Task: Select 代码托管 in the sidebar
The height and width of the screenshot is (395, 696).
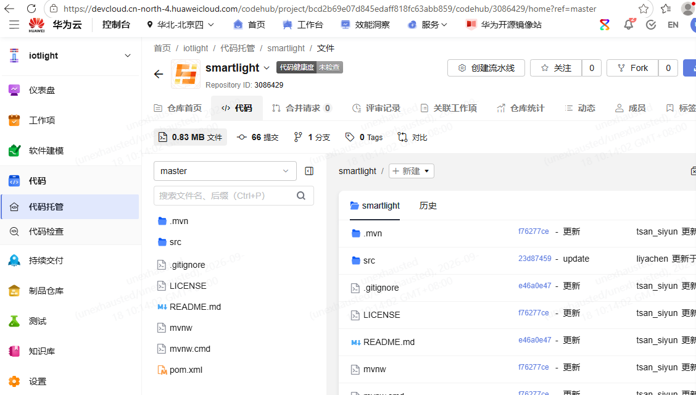Action: pos(70,207)
